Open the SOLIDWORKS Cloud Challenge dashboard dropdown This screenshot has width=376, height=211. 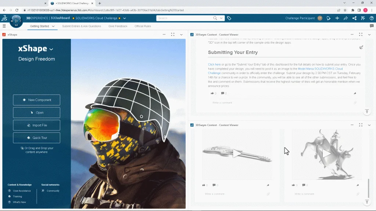coord(124,18)
